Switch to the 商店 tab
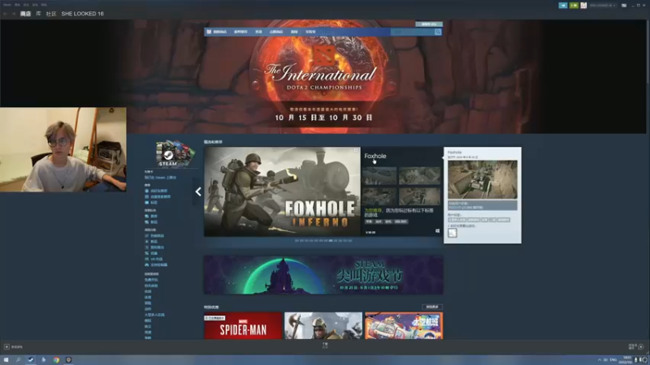 pyautogui.click(x=25, y=14)
